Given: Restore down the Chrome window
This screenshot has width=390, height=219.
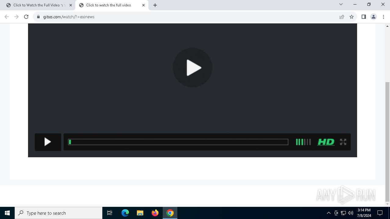Looking at the screenshot, I should coord(369,5).
